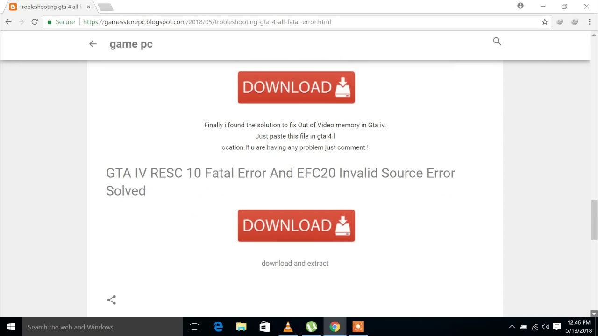Viewport: 598px width, 336px height.
Task: Open the Windows Store taskbar icon
Action: point(264,327)
